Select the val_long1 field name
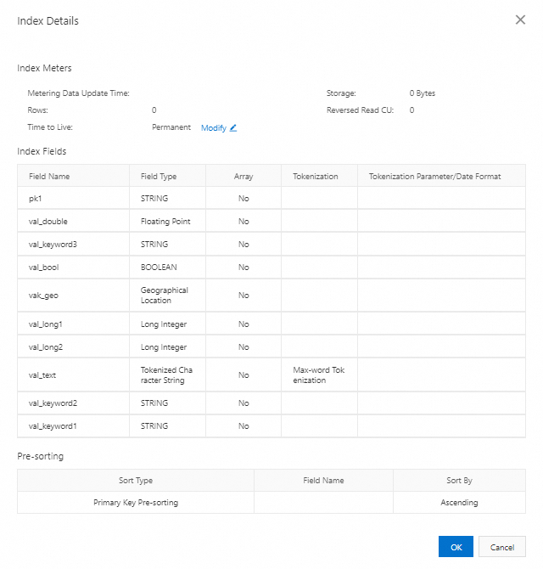Screen dimensions: 543x569 [x=48, y=324]
